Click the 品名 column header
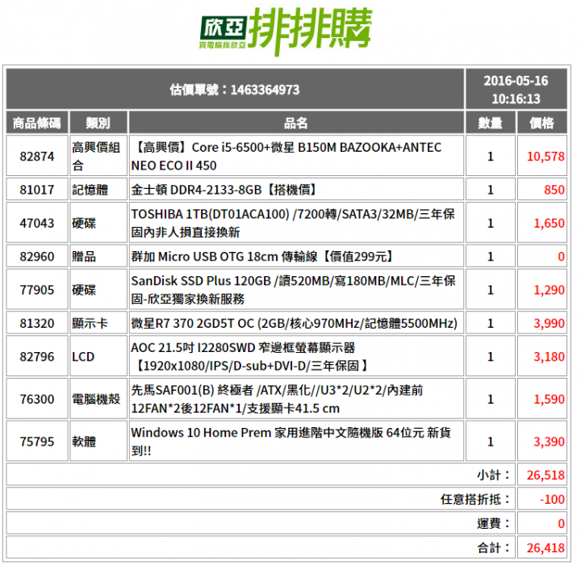 click(x=295, y=123)
